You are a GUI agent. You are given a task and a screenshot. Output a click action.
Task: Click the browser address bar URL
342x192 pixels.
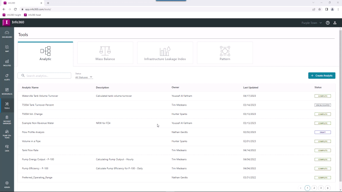tap(38, 9)
